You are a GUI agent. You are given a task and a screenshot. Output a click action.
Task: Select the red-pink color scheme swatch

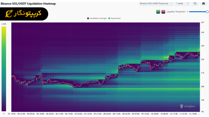[163, 12]
